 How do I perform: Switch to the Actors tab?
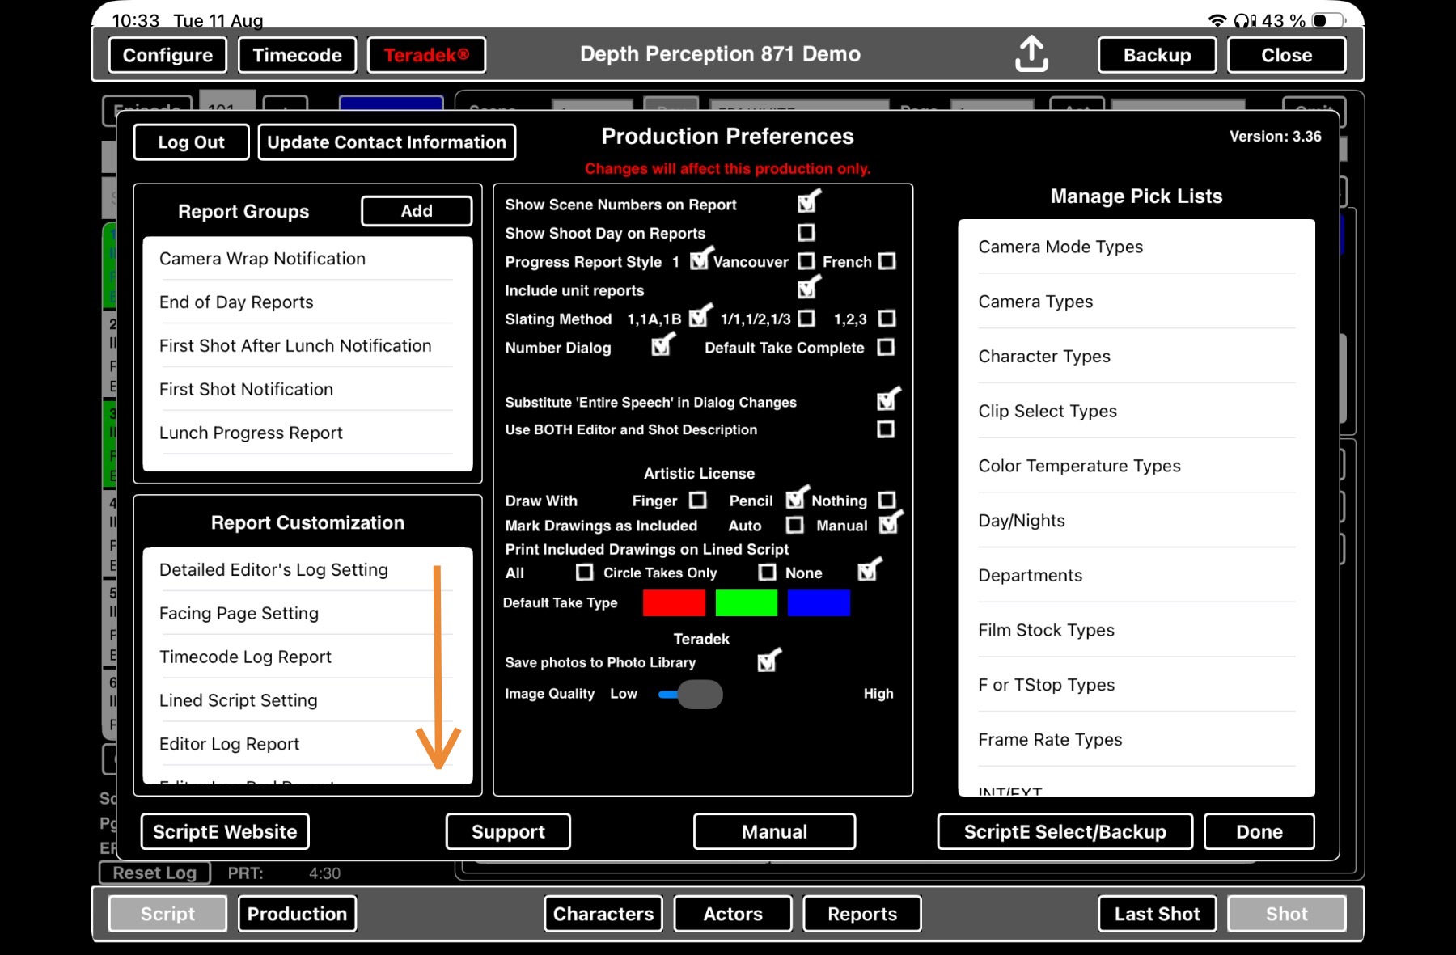click(x=732, y=914)
